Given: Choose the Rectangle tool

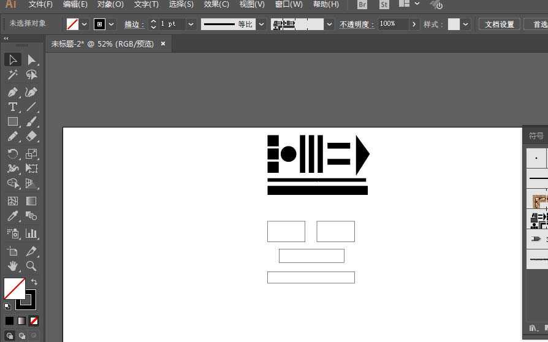Looking at the screenshot, I should [13, 121].
